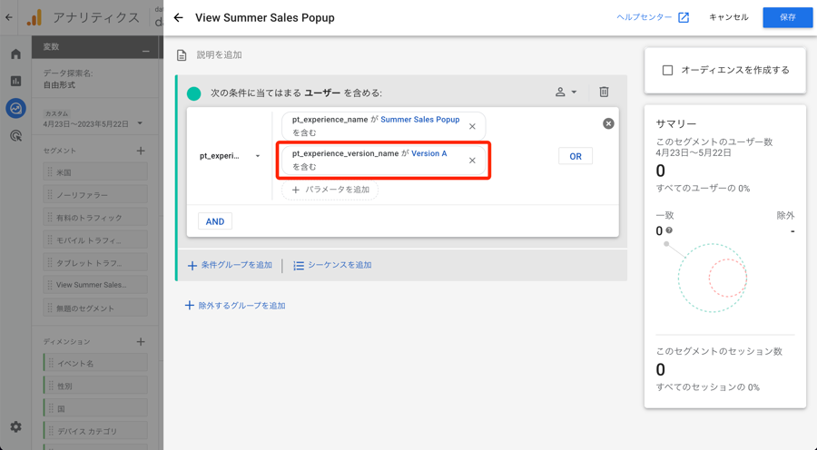Click the 説明を追加 description field
Screen dimensions: 817x450
pos(220,55)
